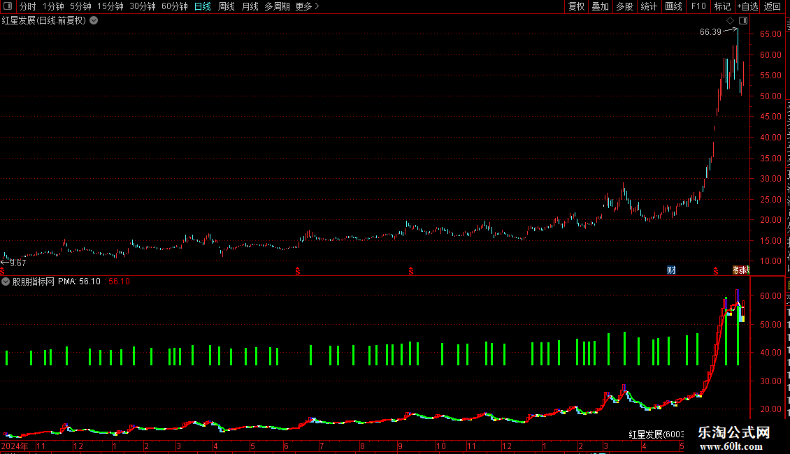This screenshot has height=454, width=790.
Task: Open the 复权 adjustment menu
Action: coord(576,6)
